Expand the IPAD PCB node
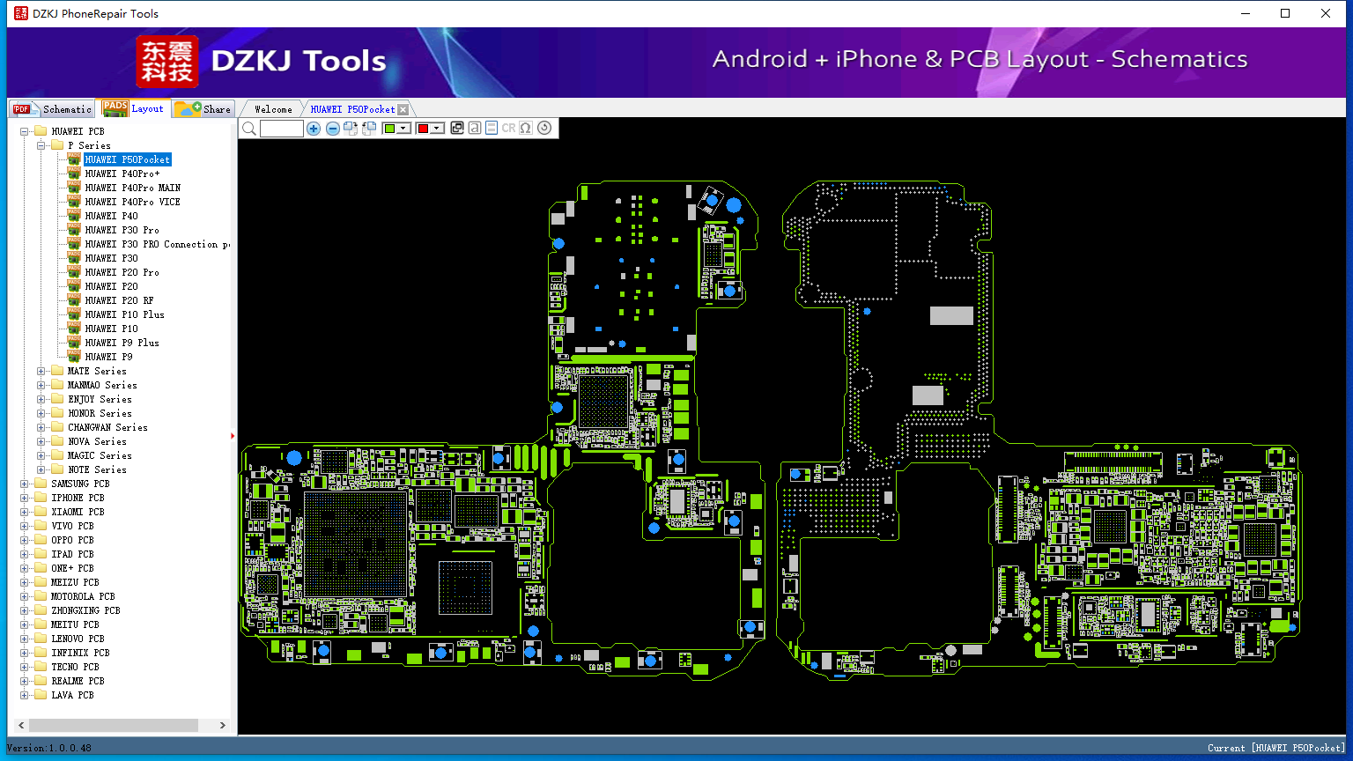This screenshot has width=1353, height=761. tap(25, 554)
